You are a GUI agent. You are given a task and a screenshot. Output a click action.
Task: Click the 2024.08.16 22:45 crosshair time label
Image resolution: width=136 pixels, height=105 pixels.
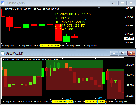click(x=50, y=46)
